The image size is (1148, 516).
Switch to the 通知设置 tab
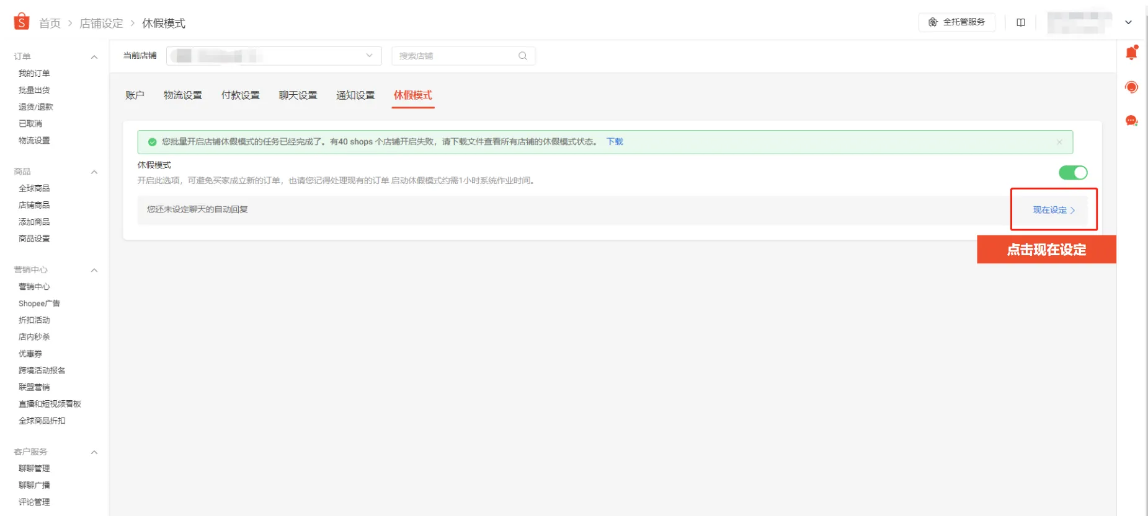point(356,95)
